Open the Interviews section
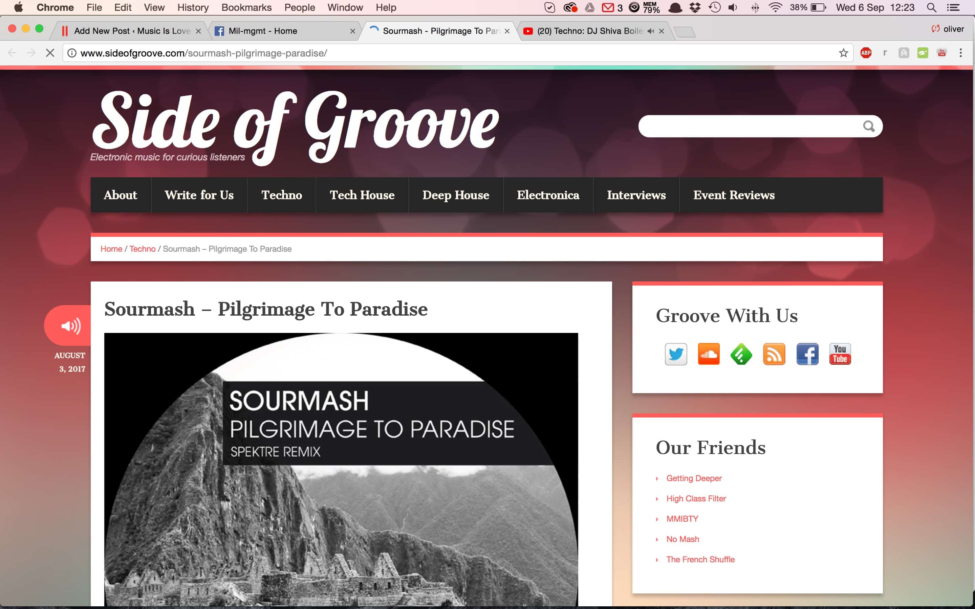The image size is (975, 609). click(636, 195)
